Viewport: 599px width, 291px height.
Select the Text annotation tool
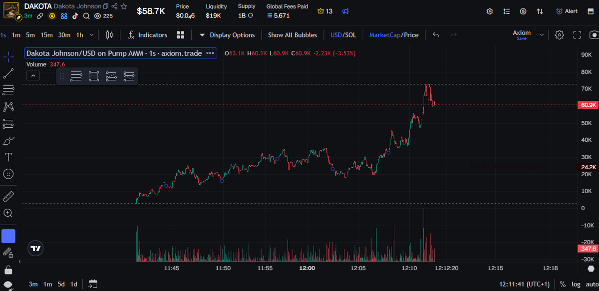[x=8, y=157]
